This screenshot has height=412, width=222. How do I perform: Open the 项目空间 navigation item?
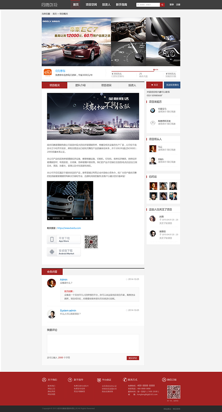pyautogui.click(x=91, y=5)
